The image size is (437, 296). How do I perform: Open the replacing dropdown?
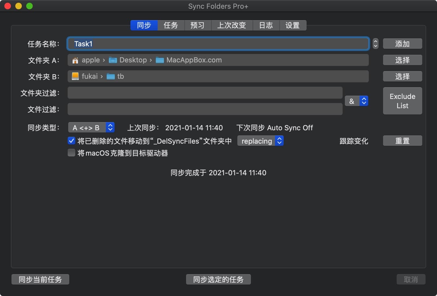coord(260,141)
